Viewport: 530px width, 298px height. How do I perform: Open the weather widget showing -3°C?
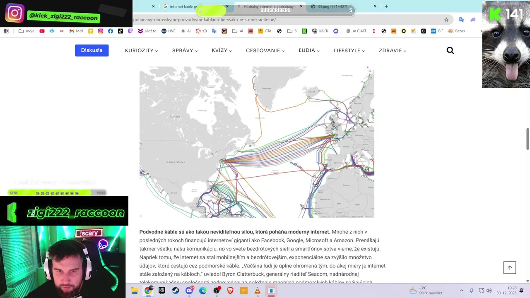pyautogui.click(x=425, y=291)
